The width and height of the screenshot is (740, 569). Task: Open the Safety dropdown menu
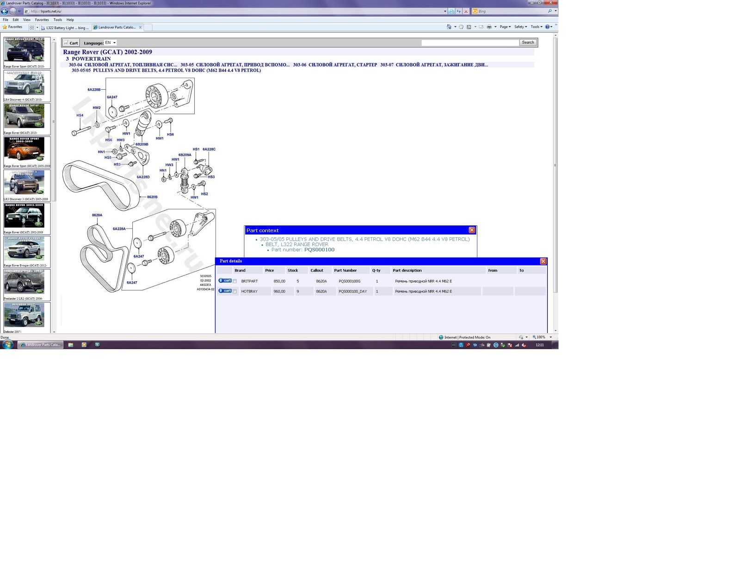[521, 27]
